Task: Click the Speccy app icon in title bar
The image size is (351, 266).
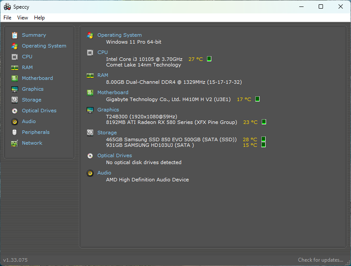Action: click(7, 7)
